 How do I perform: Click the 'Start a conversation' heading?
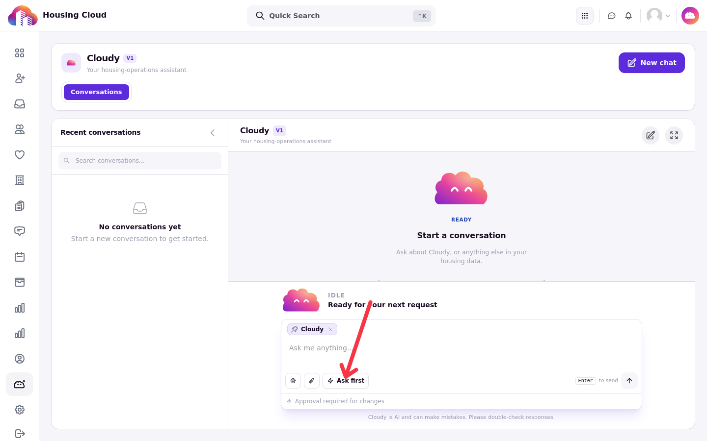pos(462,235)
